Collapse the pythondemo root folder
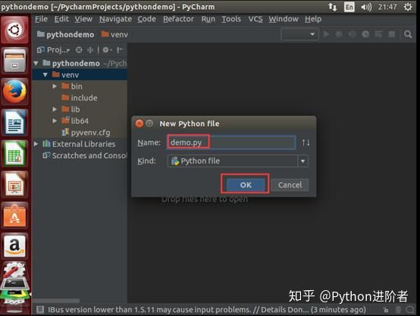Screen dimensions: 420x316 coord(36,63)
